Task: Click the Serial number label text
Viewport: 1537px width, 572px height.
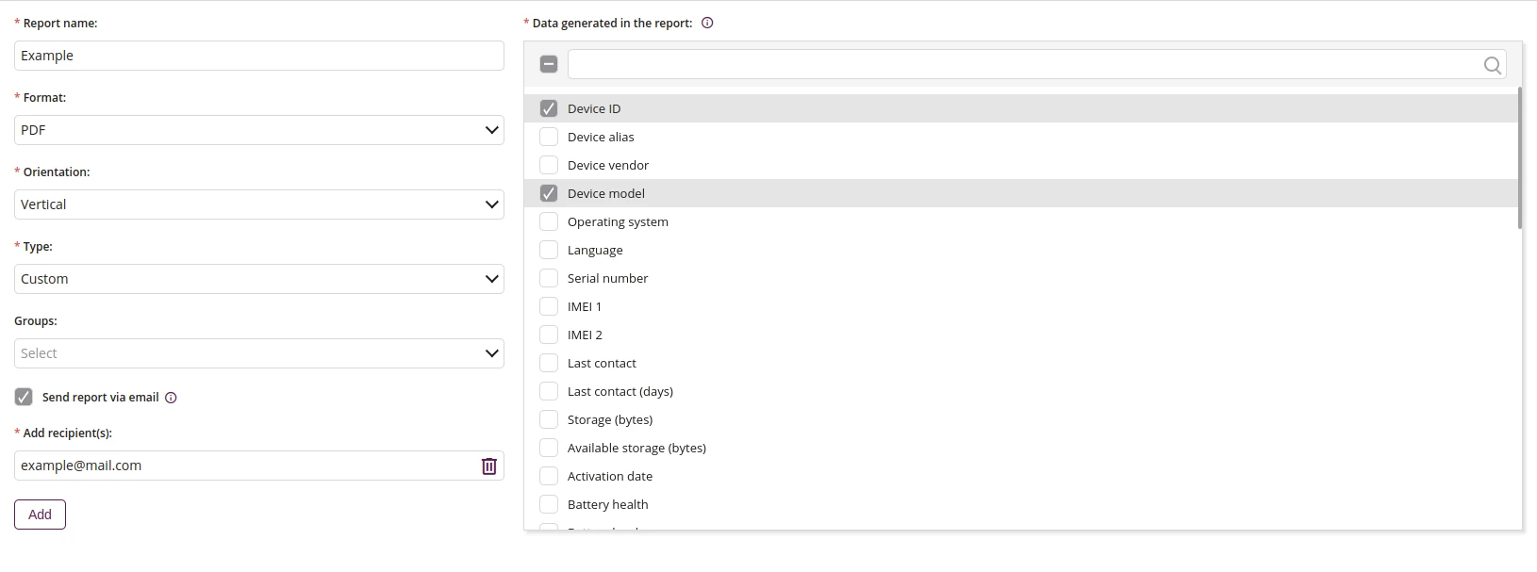Action: point(607,278)
